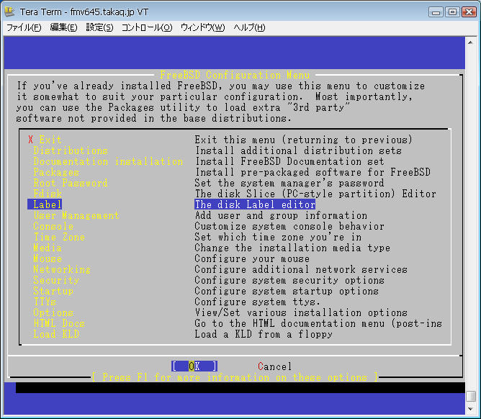Select the Documentation installation entry

click(108, 161)
